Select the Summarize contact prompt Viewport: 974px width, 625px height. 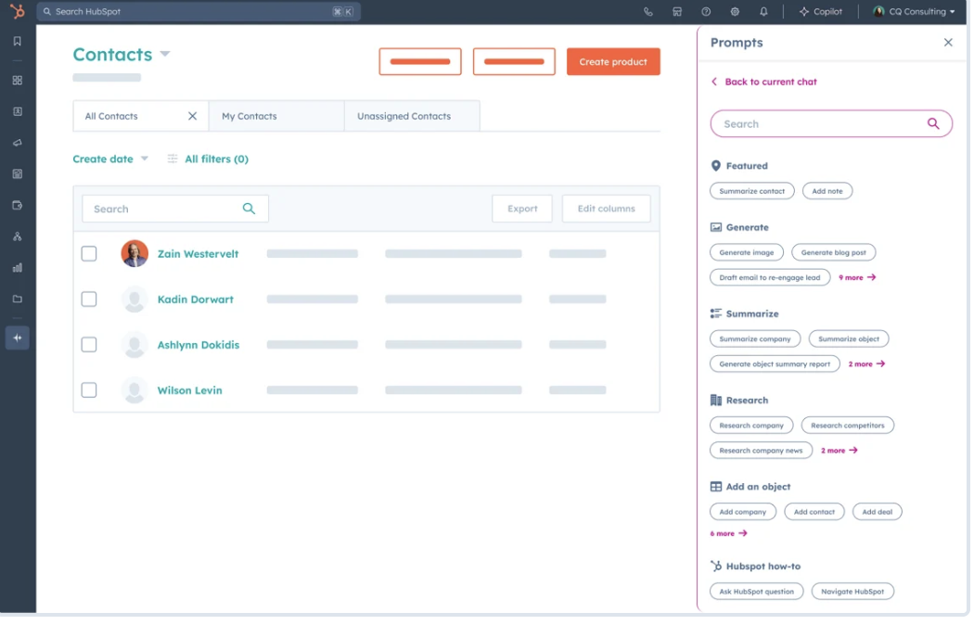coord(752,192)
